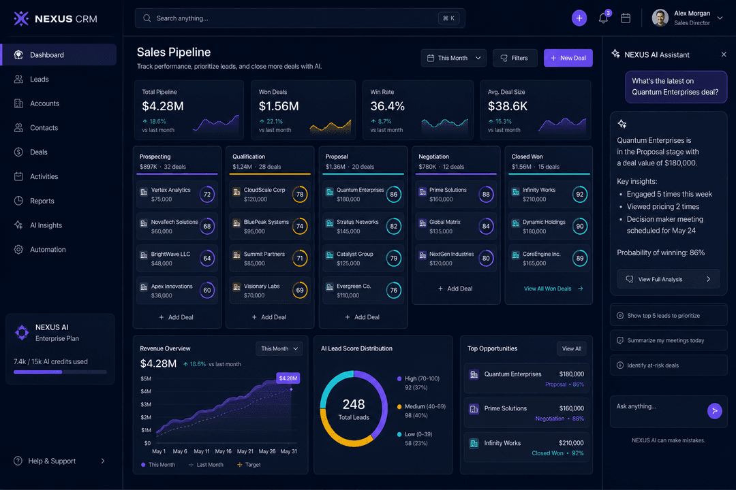Toggle Last Month series in chart legend

pos(206,465)
